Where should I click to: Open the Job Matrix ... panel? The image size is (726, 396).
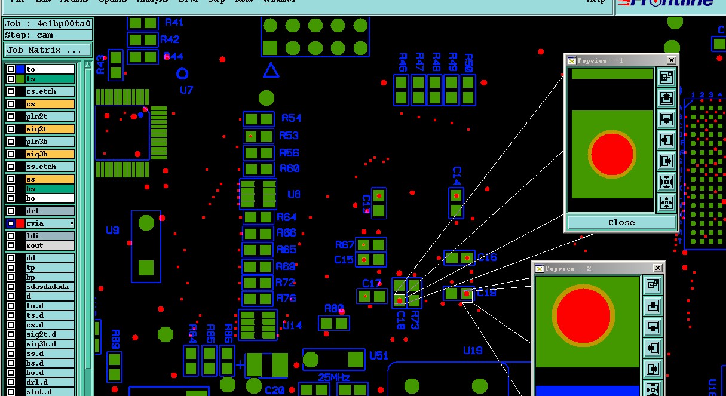click(x=47, y=50)
